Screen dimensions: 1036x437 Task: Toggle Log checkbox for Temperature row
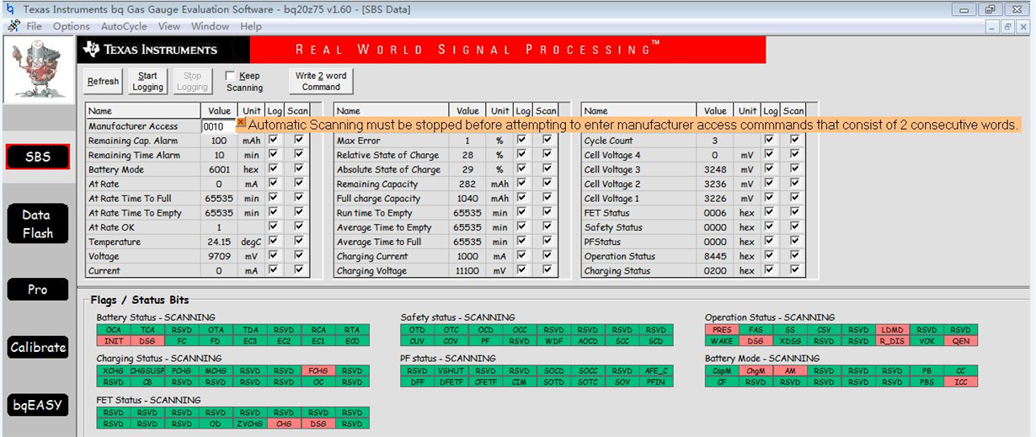273,242
